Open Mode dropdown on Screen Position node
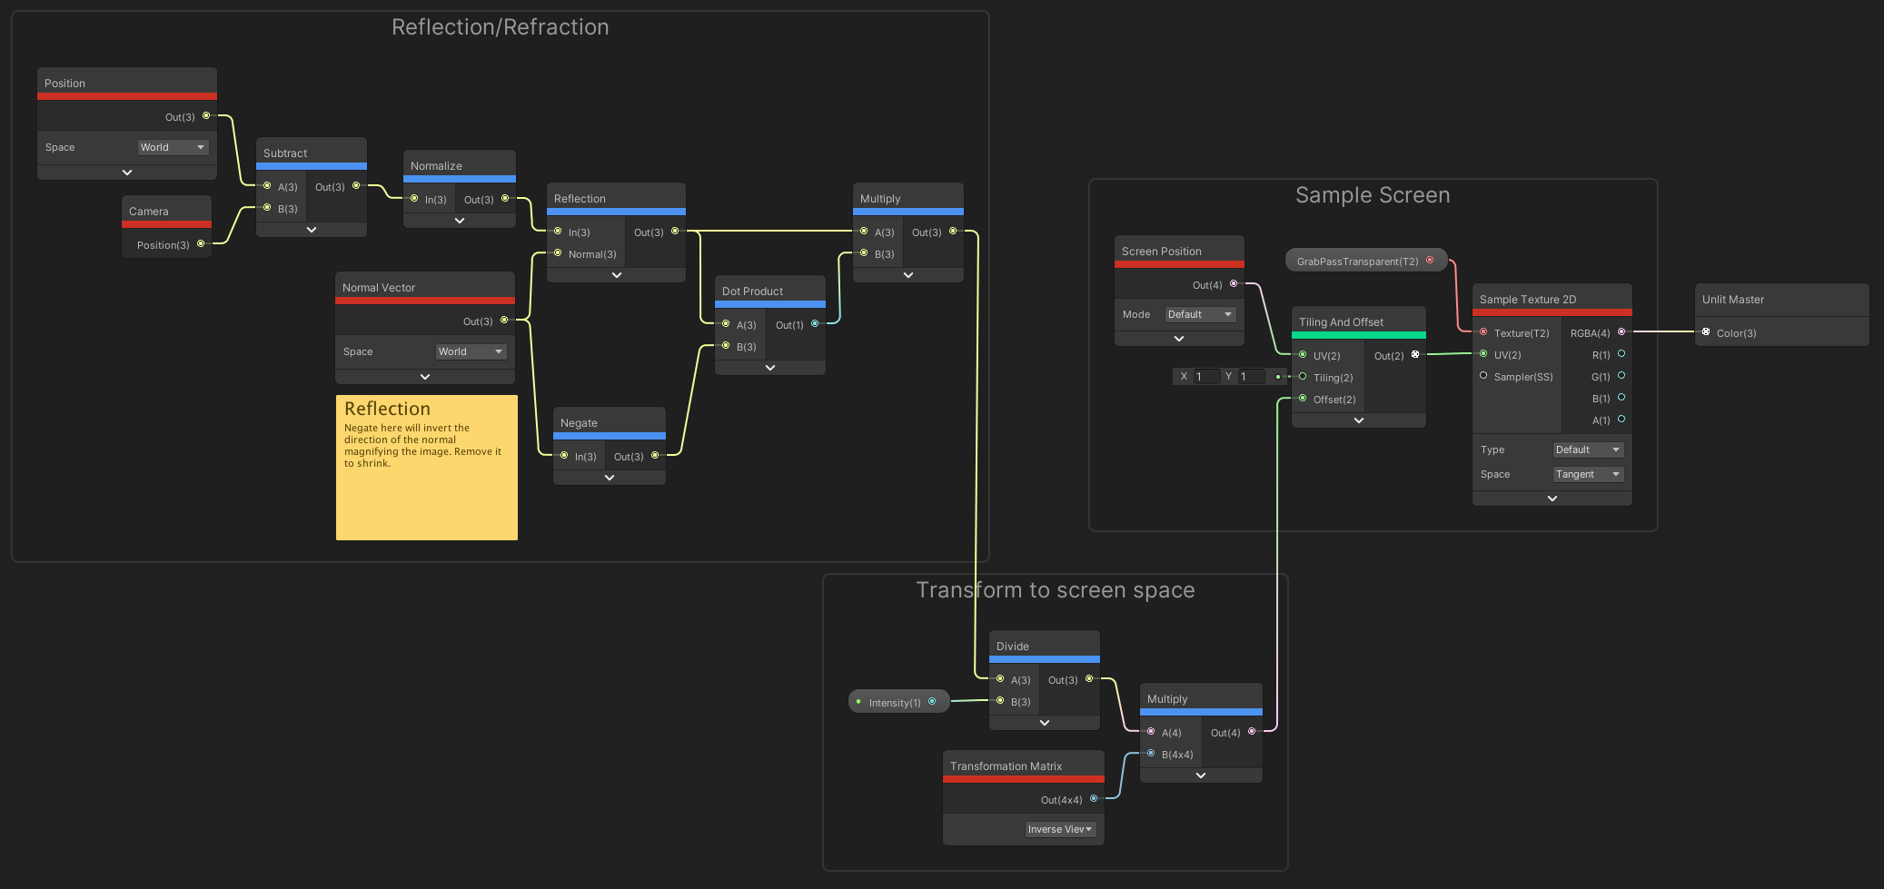The width and height of the screenshot is (1884, 889). coord(1200,314)
